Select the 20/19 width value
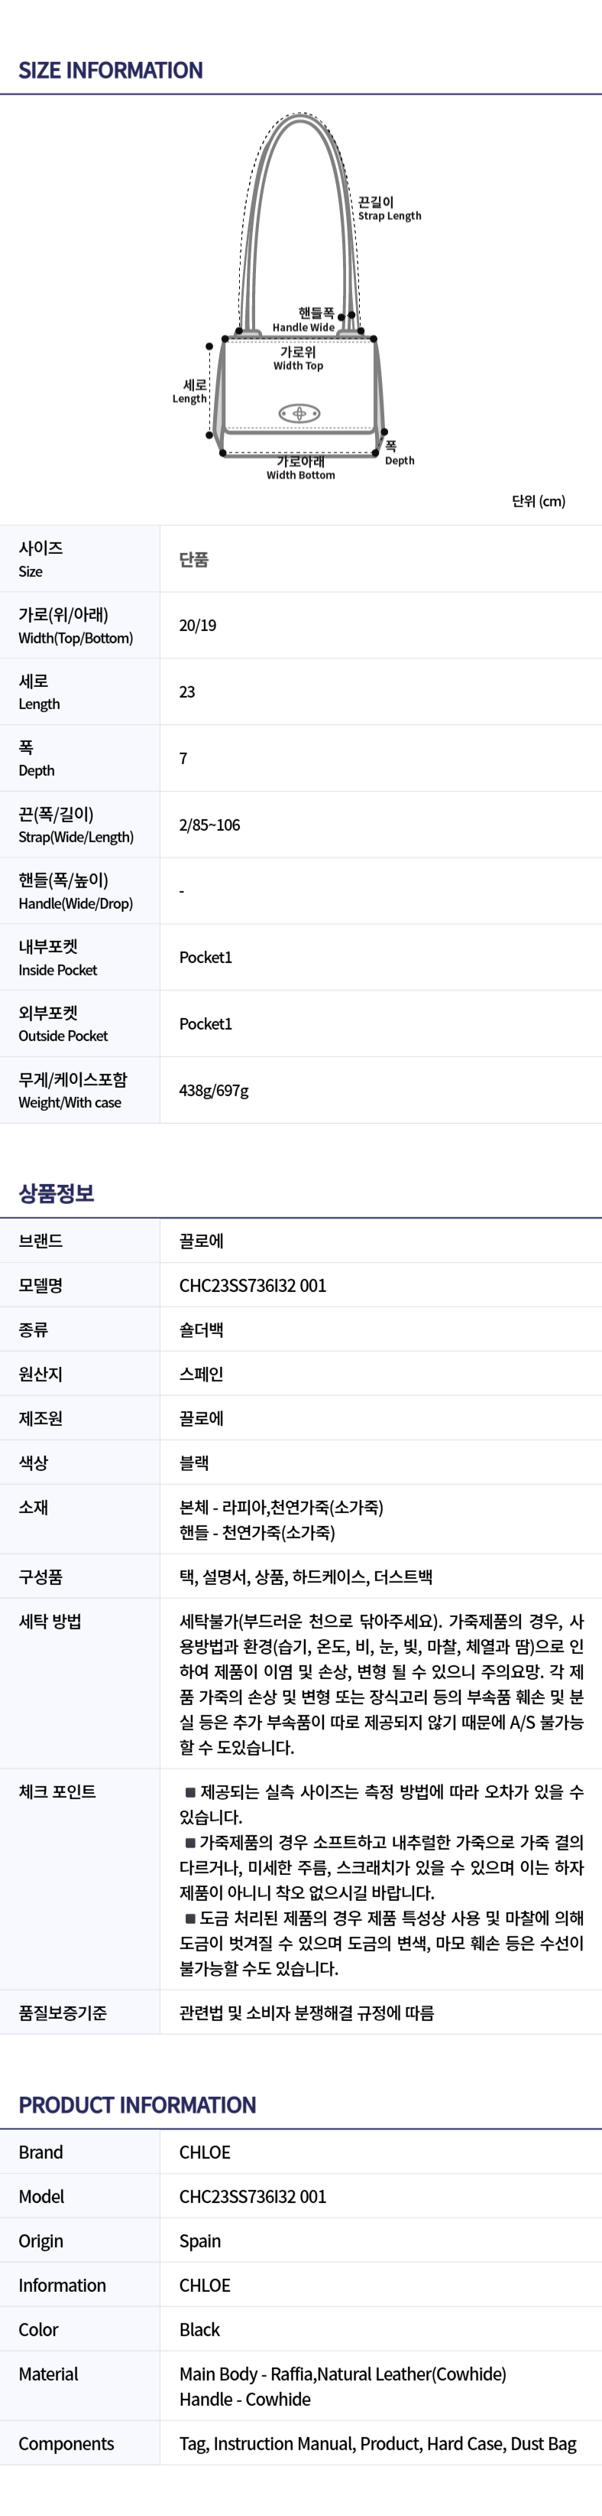 (198, 625)
